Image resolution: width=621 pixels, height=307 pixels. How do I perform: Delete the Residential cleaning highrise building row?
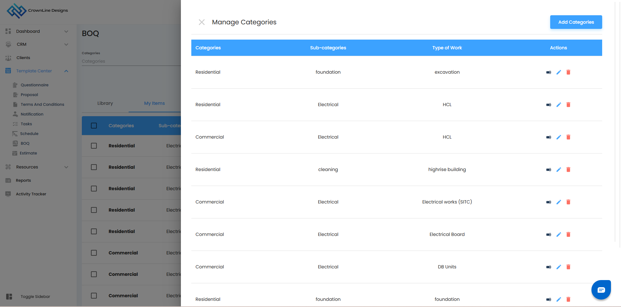(x=568, y=169)
